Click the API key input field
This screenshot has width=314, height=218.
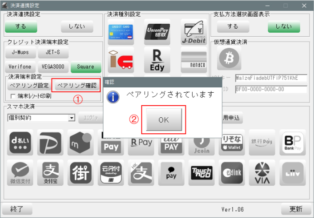point(271,78)
